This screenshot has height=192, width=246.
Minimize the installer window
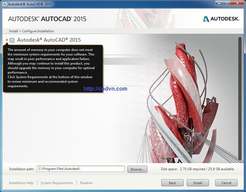(x=219, y=3)
